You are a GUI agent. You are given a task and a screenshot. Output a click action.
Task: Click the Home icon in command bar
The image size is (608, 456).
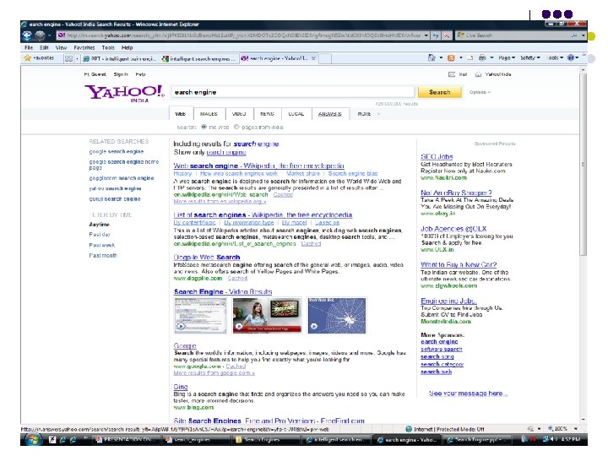432,57
